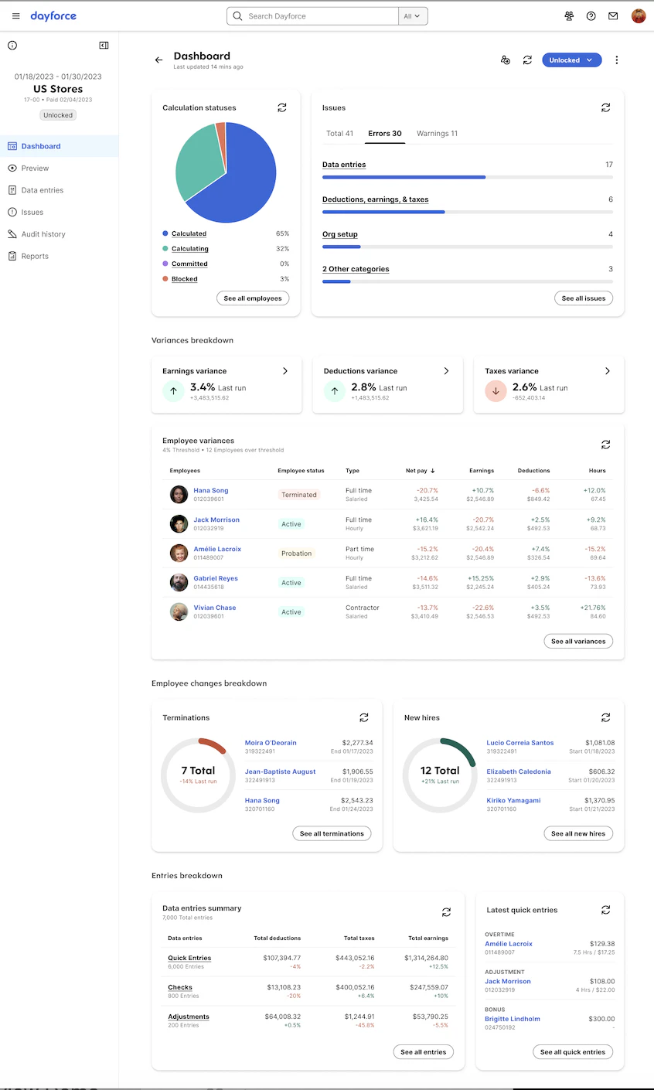
Task: Click the back arrow beside Dashboard
Action: [x=159, y=60]
